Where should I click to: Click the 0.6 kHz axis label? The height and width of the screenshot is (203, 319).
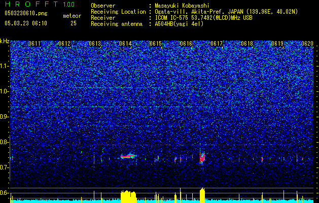pos(5,193)
